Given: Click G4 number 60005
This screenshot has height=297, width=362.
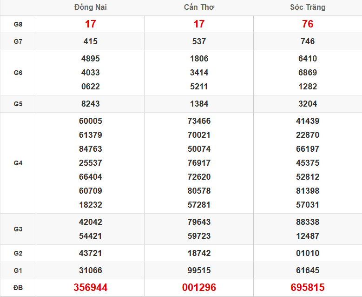Looking at the screenshot, I should tap(90, 121).
